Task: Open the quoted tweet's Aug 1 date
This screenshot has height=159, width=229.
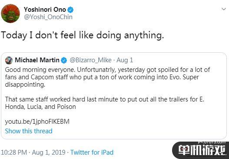Action: click(x=125, y=60)
